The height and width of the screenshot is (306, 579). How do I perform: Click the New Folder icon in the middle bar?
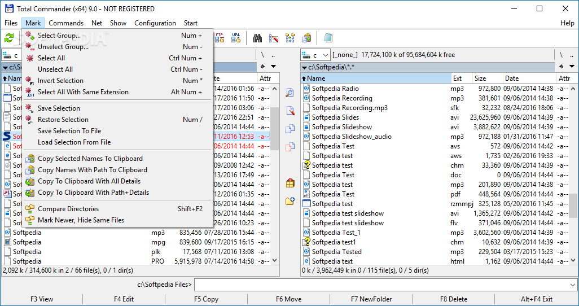(290, 201)
